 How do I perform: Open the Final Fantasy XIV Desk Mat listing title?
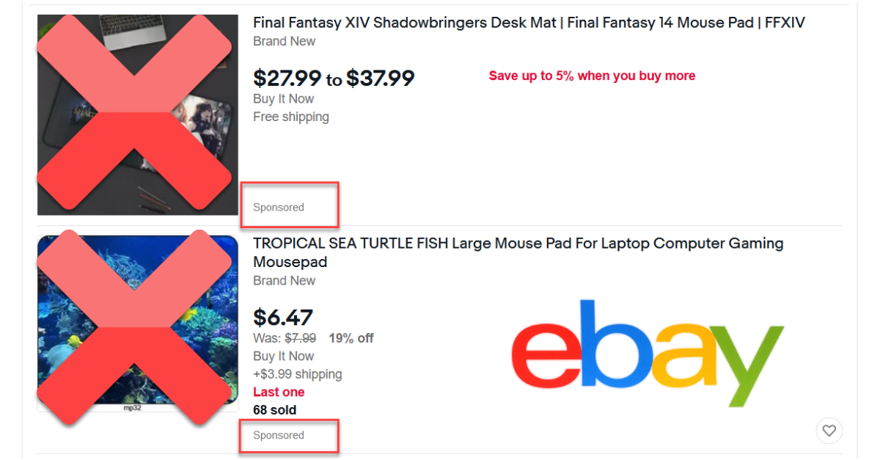[529, 23]
